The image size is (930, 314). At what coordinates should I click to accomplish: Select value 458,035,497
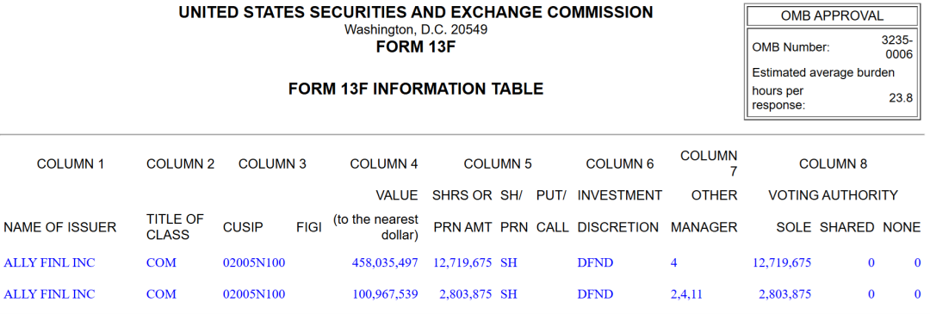click(x=385, y=262)
